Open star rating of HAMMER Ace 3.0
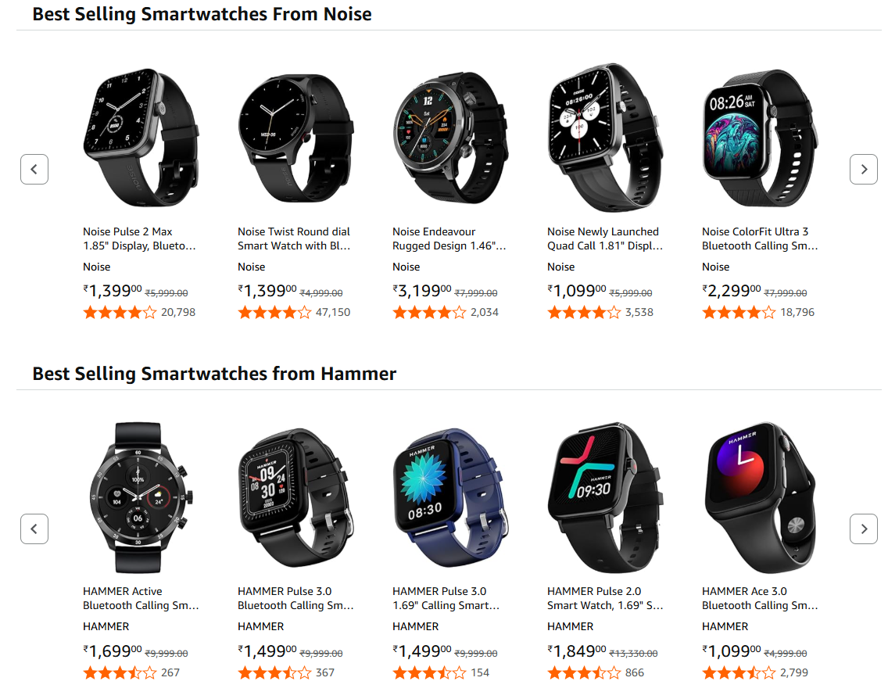Viewport: 888px width, 681px height. (739, 672)
